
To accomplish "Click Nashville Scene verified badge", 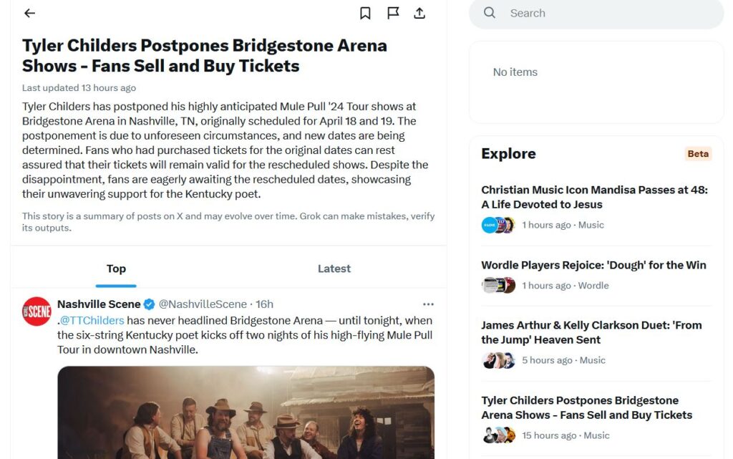I will tap(149, 304).
